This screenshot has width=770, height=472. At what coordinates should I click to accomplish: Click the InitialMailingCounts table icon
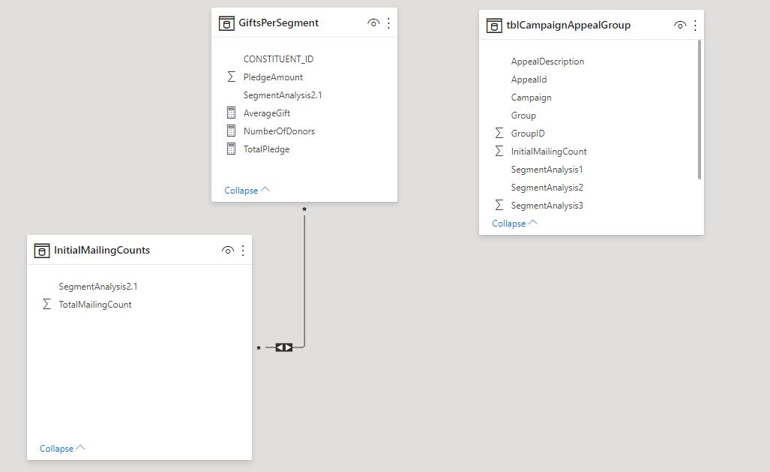click(x=42, y=251)
